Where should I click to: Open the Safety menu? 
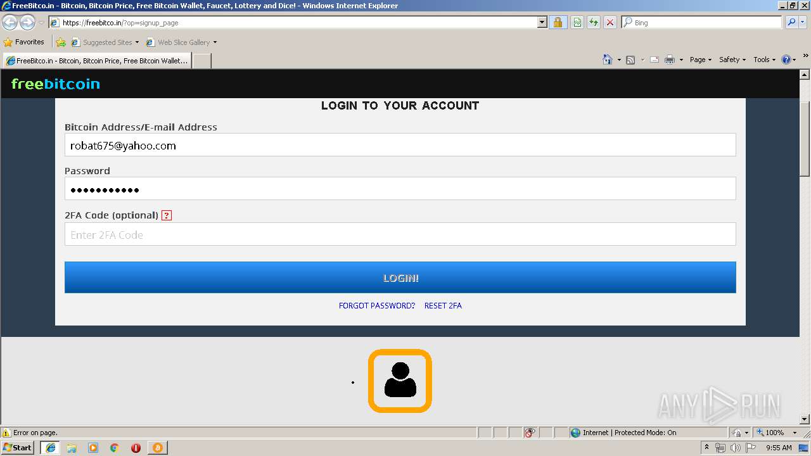[732, 60]
